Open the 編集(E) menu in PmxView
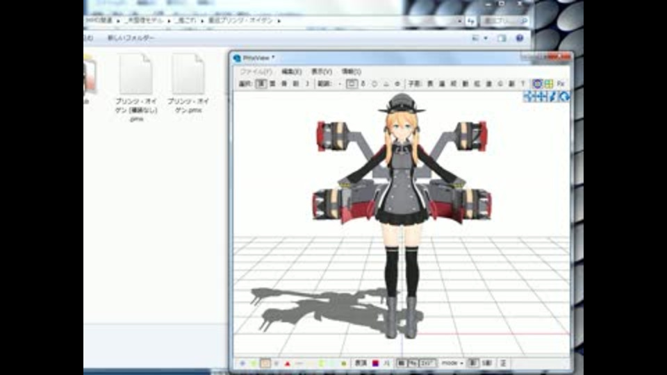 [x=291, y=72]
